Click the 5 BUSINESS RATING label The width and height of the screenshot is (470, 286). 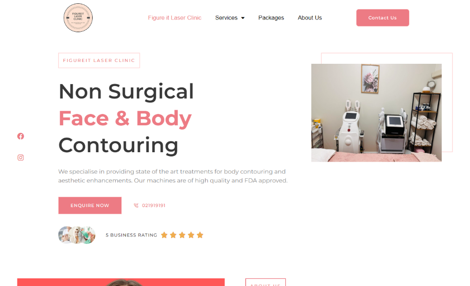131,235
